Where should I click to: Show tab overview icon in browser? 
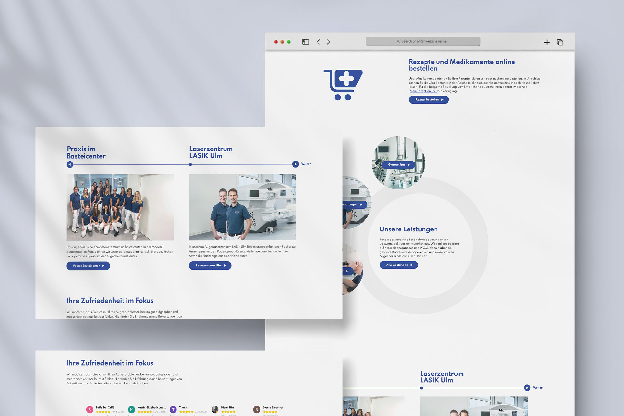[x=560, y=42]
